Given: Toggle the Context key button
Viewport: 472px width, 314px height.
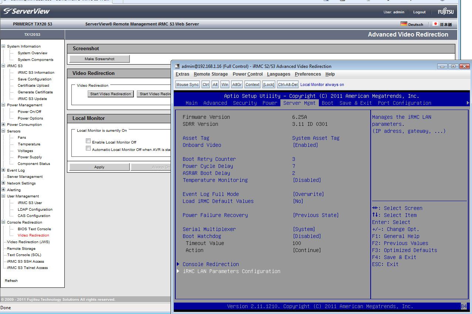Looking at the screenshot, I should point(252,84).
